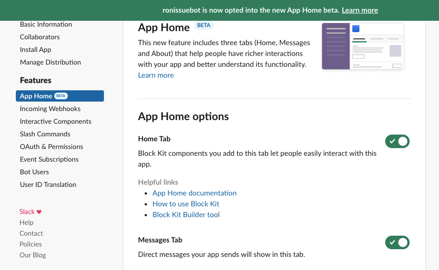The image size is (439, 270).
Task: Open Event Subscriptions settings
Action: [49, 159]
